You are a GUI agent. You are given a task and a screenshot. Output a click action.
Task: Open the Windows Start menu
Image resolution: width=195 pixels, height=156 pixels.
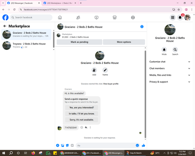[x=4, y=153]
